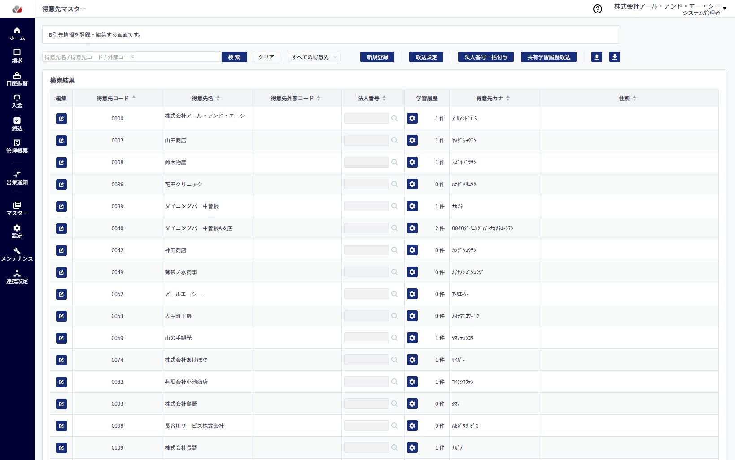The height and width of the screenshot is (460, 735).
Task: Open learning history gear for 神田商店
Action: [x=412, y=250]
